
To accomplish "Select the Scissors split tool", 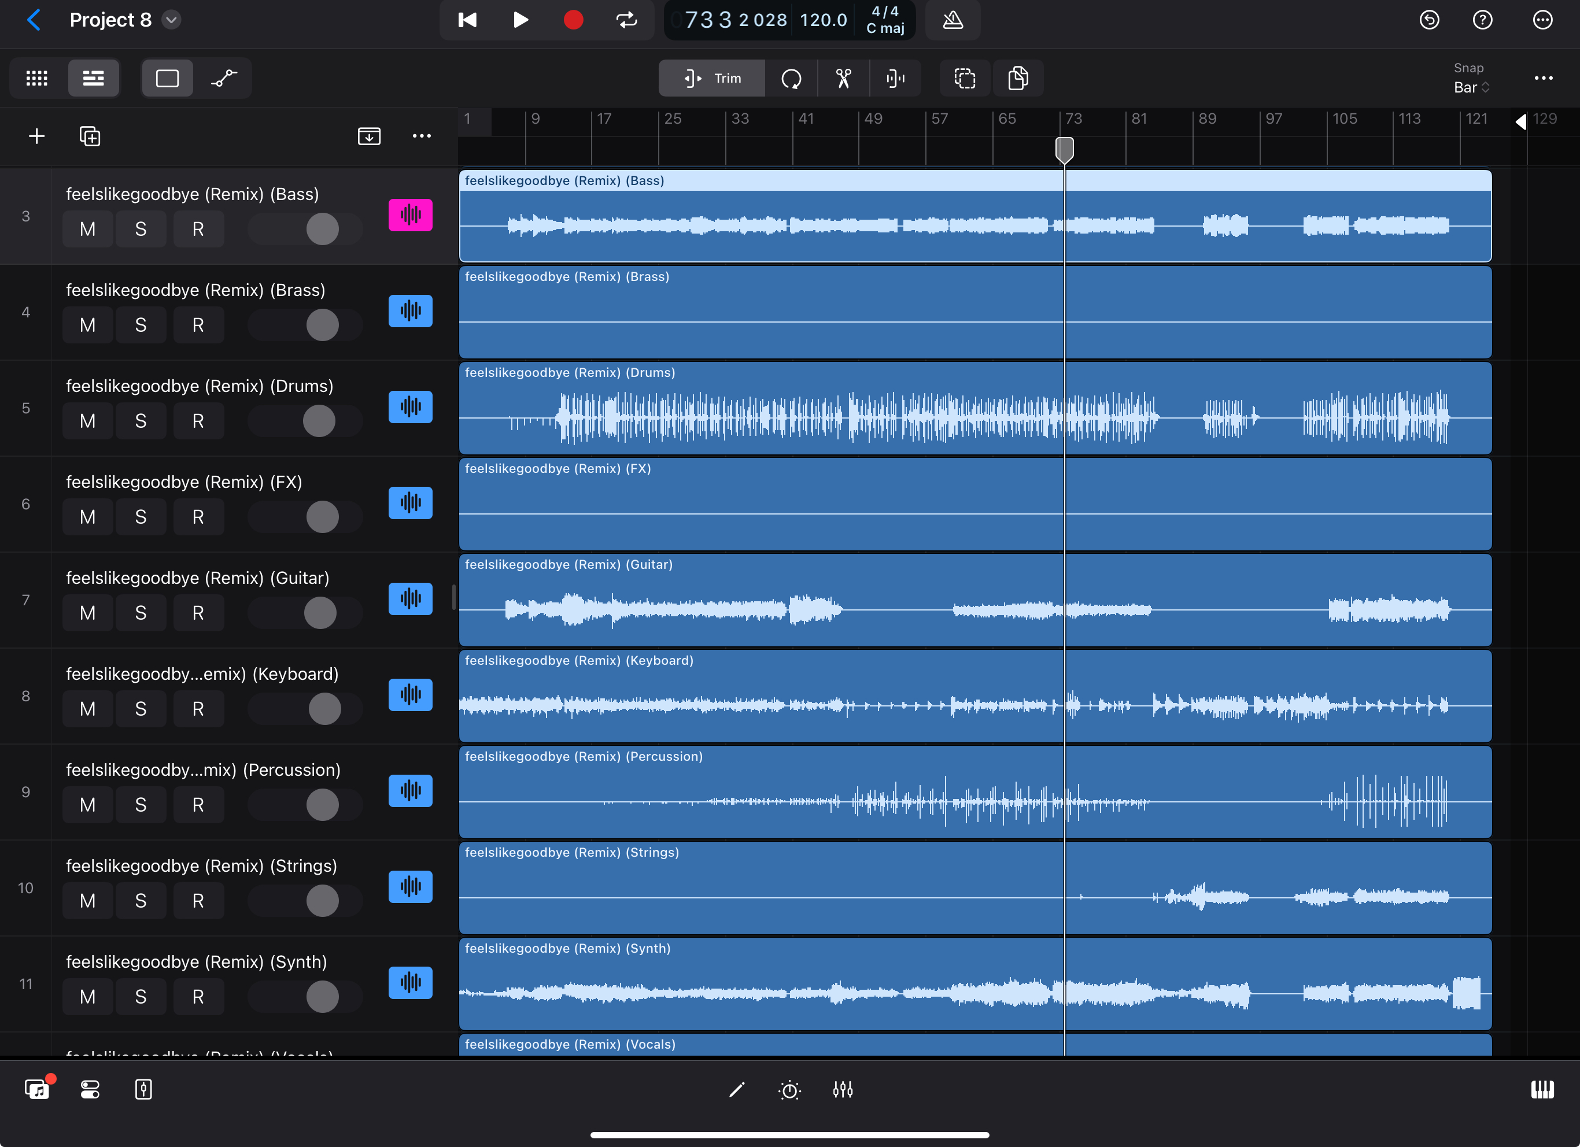I will coord(843,78).
